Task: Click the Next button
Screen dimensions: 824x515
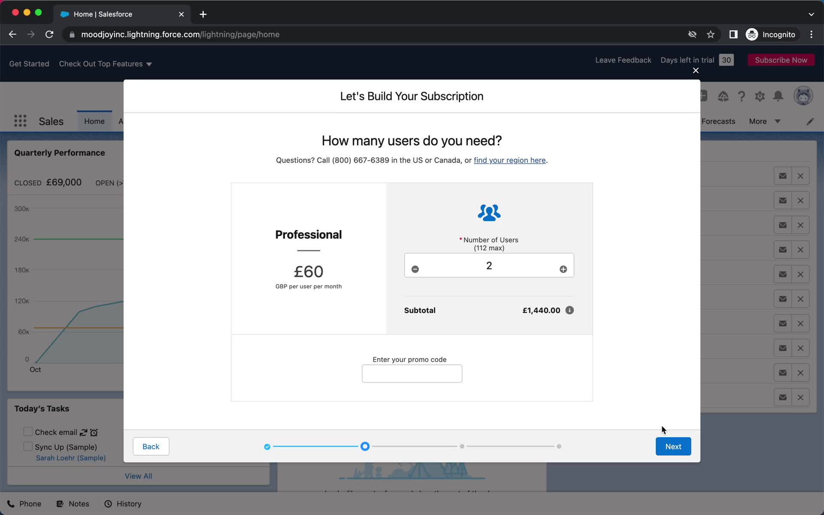Action: [673, 446]
